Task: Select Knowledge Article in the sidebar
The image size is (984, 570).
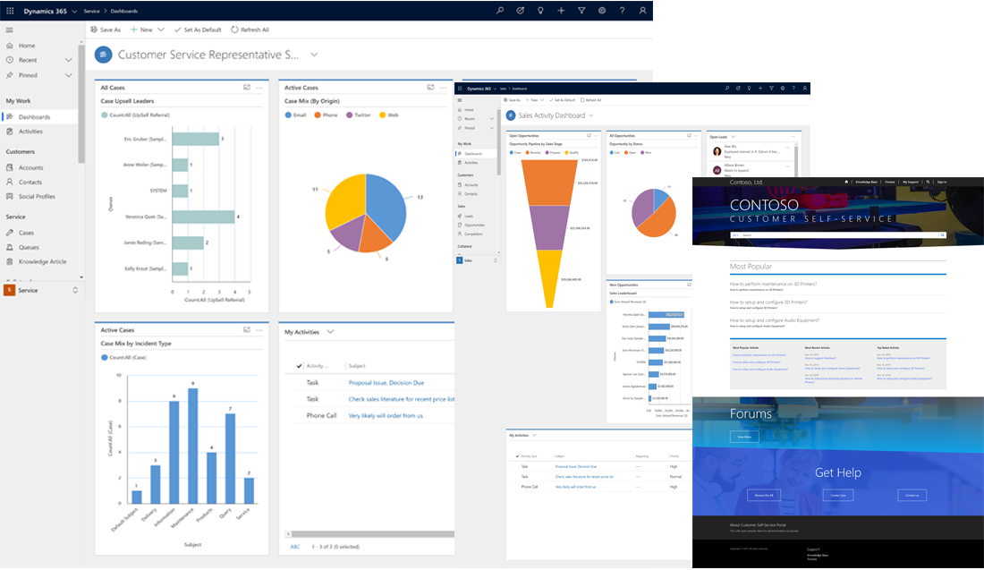Action: pos(42,261)
